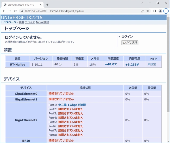
Task: Open the Chrome profile avatar
Action: 160,11
